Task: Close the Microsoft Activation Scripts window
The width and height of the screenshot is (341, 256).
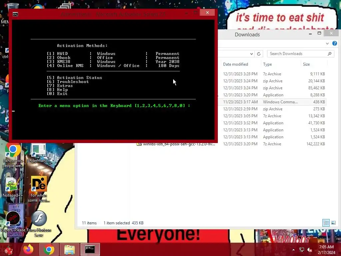Action: click(x=207, y=13)
